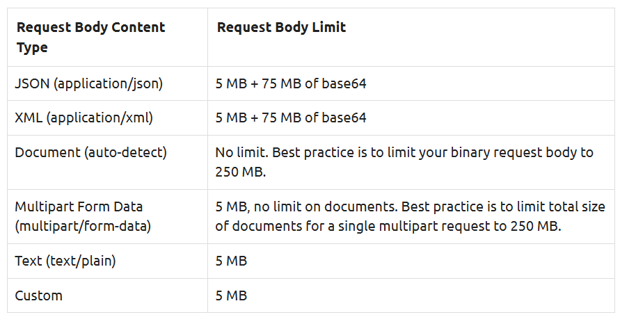Viewport: 620px width, 324px height.
Task: Click the Request Body Limit header
Action: point(281,27)
